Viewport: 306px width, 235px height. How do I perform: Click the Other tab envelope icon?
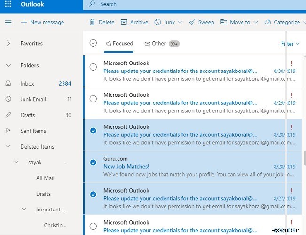coord(147,44)
